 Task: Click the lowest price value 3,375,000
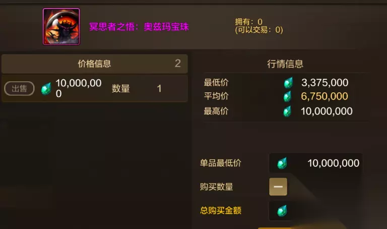(x=325, y=83)
